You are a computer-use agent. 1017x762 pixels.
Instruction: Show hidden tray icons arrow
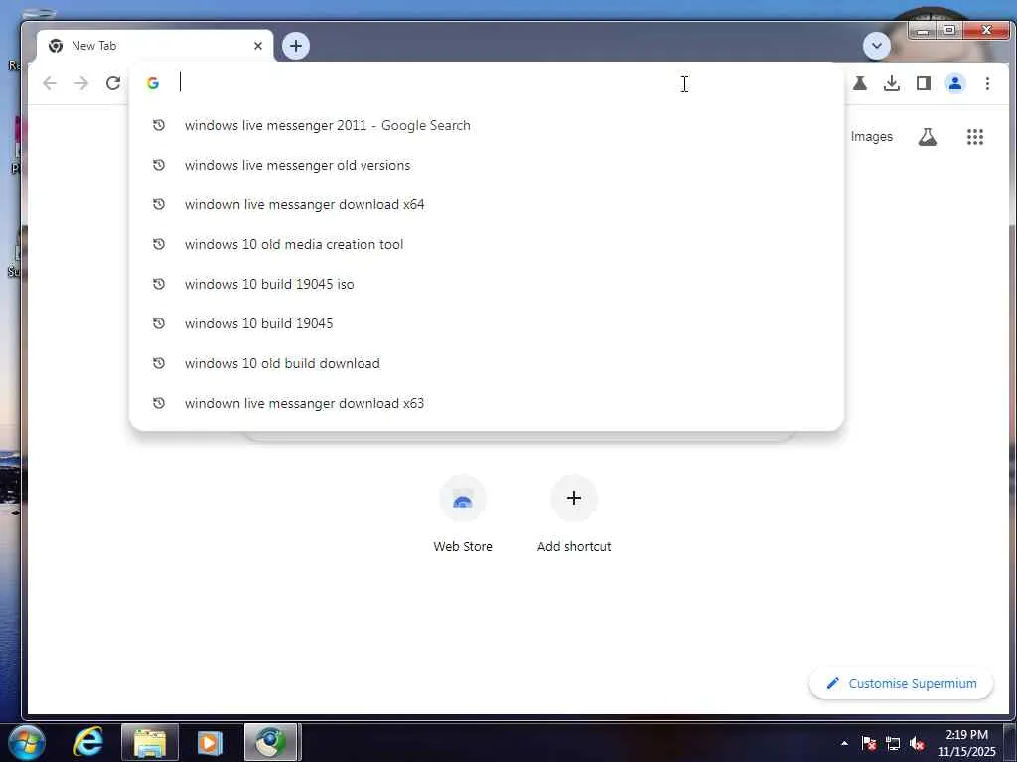[844, 743]
